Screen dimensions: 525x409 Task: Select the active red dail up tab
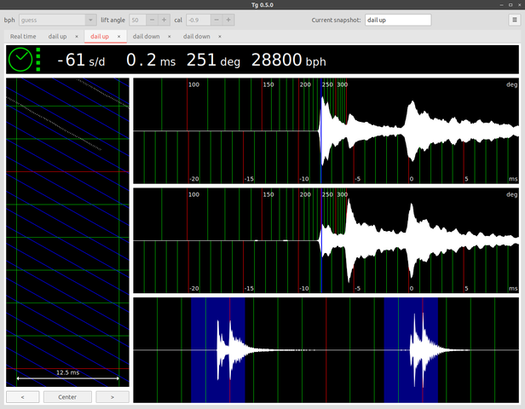point(100,37)
